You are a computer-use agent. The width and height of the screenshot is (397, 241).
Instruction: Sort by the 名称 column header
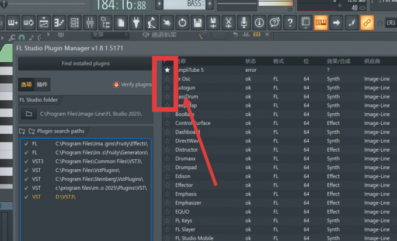click(x=181, y=61)
